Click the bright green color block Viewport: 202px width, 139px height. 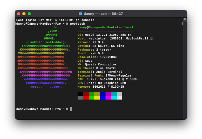pos(91,98)
